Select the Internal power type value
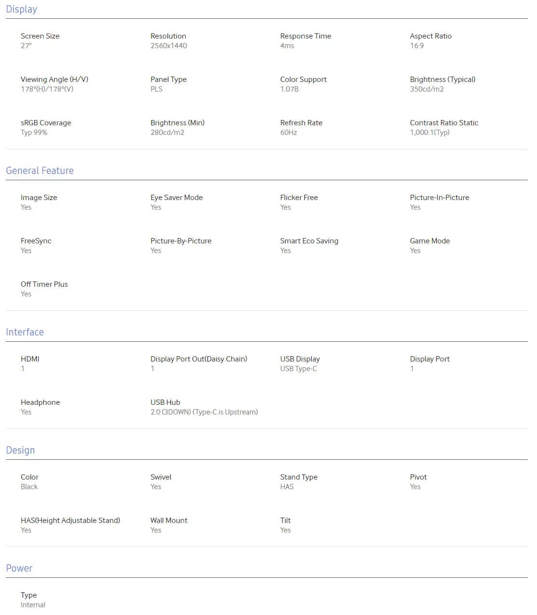The height and width of the screenshot is (615, 537). (x=33, y=605)
